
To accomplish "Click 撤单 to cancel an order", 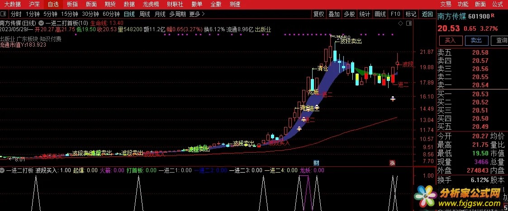I will pos(197,4).
